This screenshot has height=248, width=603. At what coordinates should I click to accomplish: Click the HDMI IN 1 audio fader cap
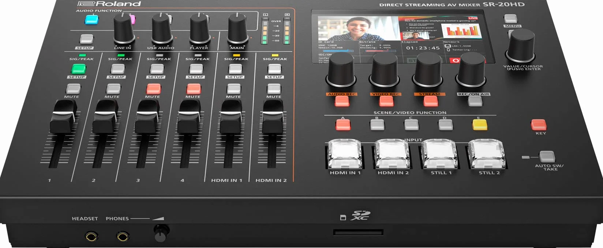click(231, 117)
